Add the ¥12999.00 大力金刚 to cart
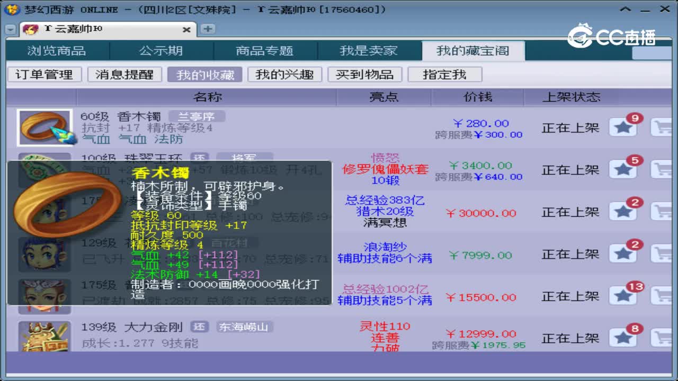 pyautogui.click(x=662, y=338)
